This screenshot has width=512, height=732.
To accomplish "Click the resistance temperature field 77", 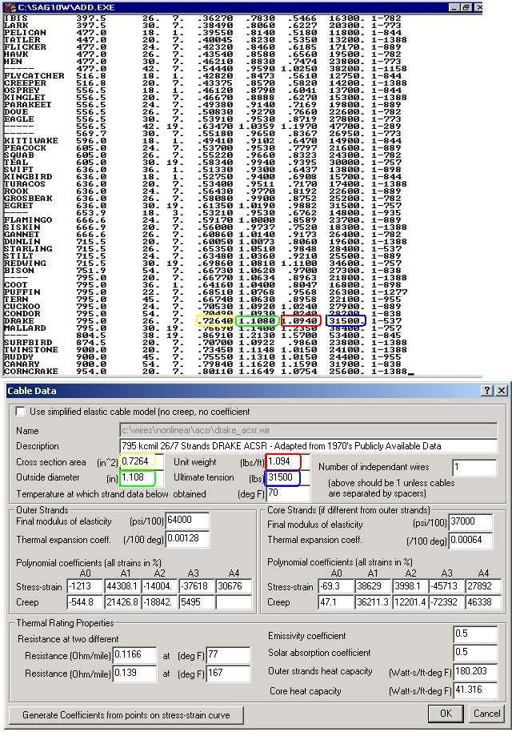I will (229, 655).
